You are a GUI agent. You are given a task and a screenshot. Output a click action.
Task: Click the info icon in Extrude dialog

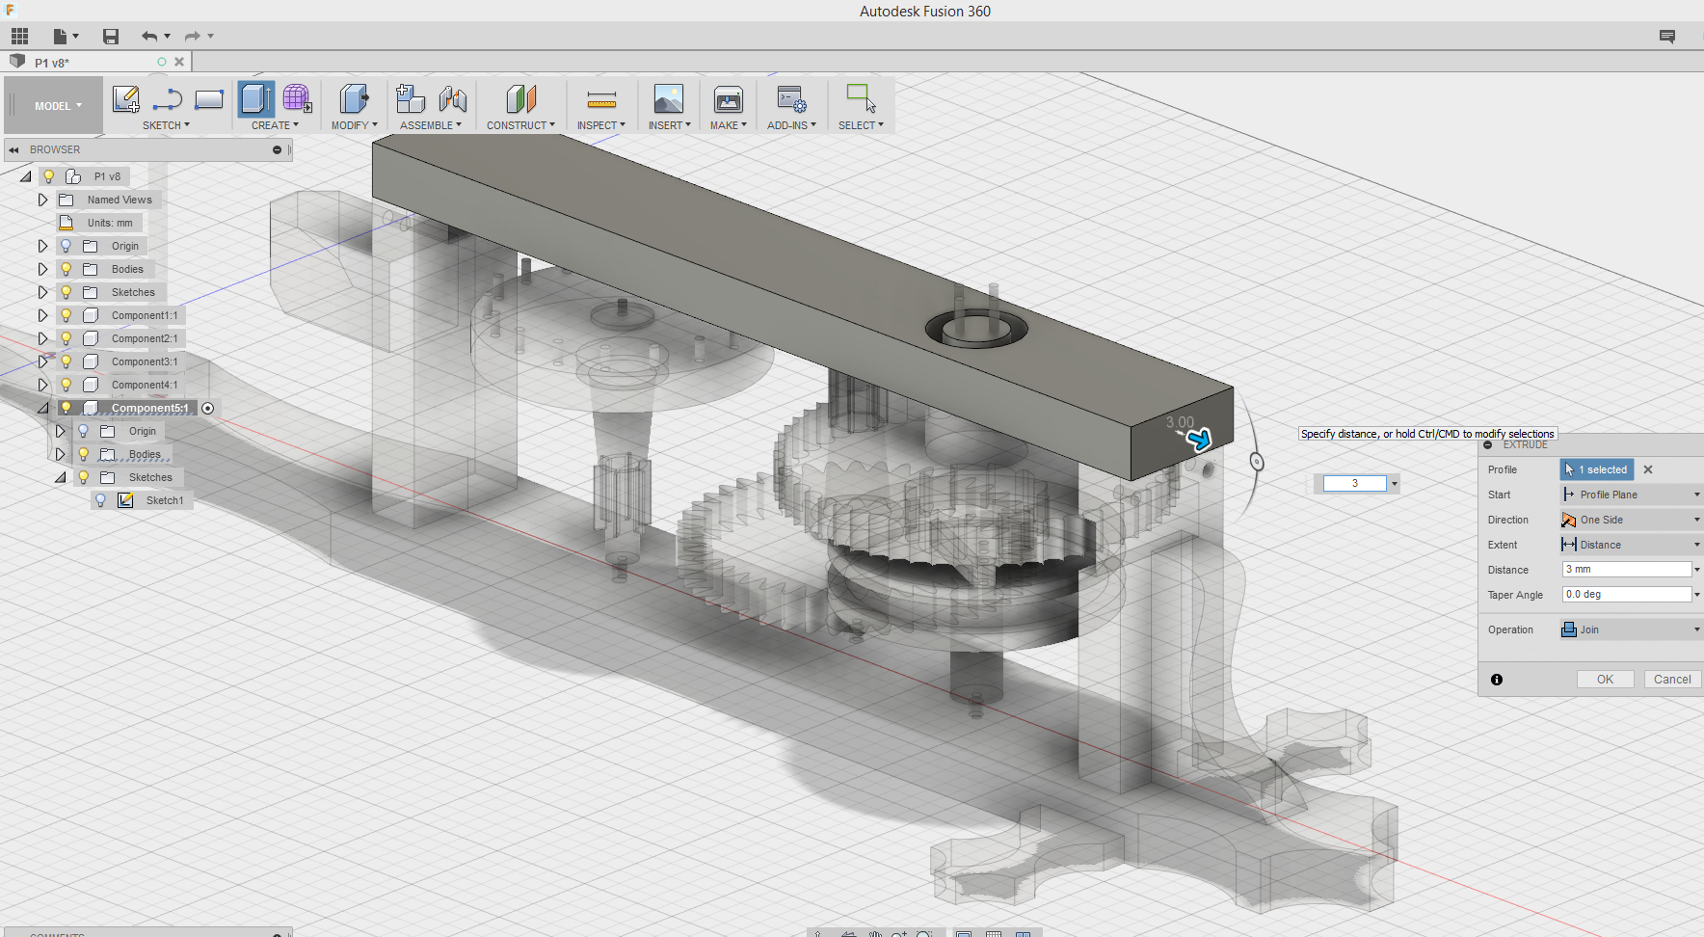click(1497, 680)
